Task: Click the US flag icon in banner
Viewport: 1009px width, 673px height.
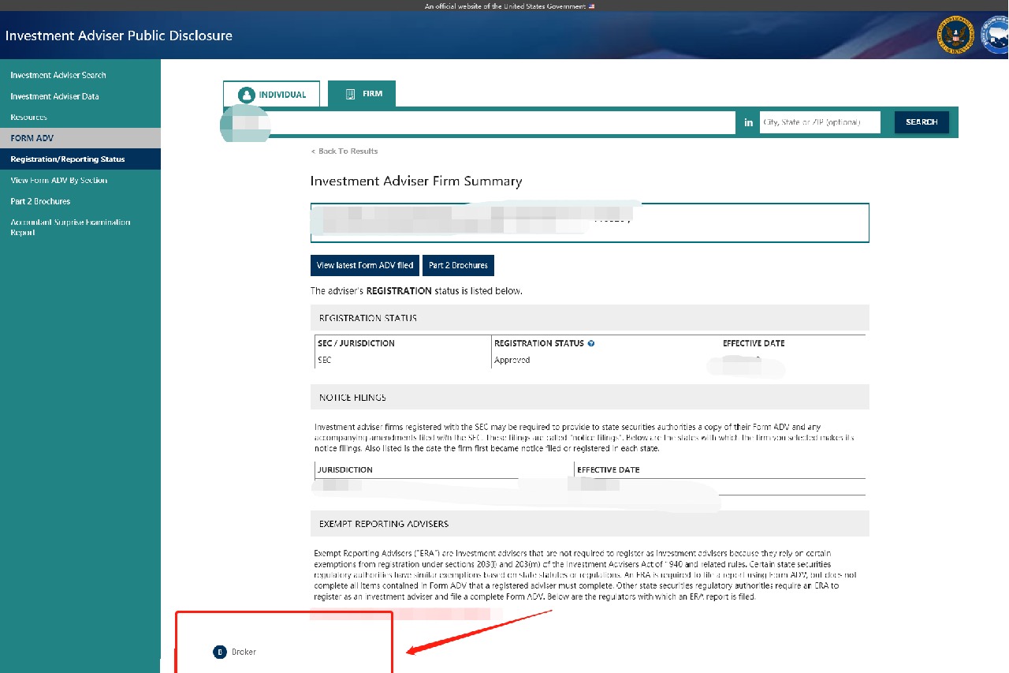Action: pos(591,6)
